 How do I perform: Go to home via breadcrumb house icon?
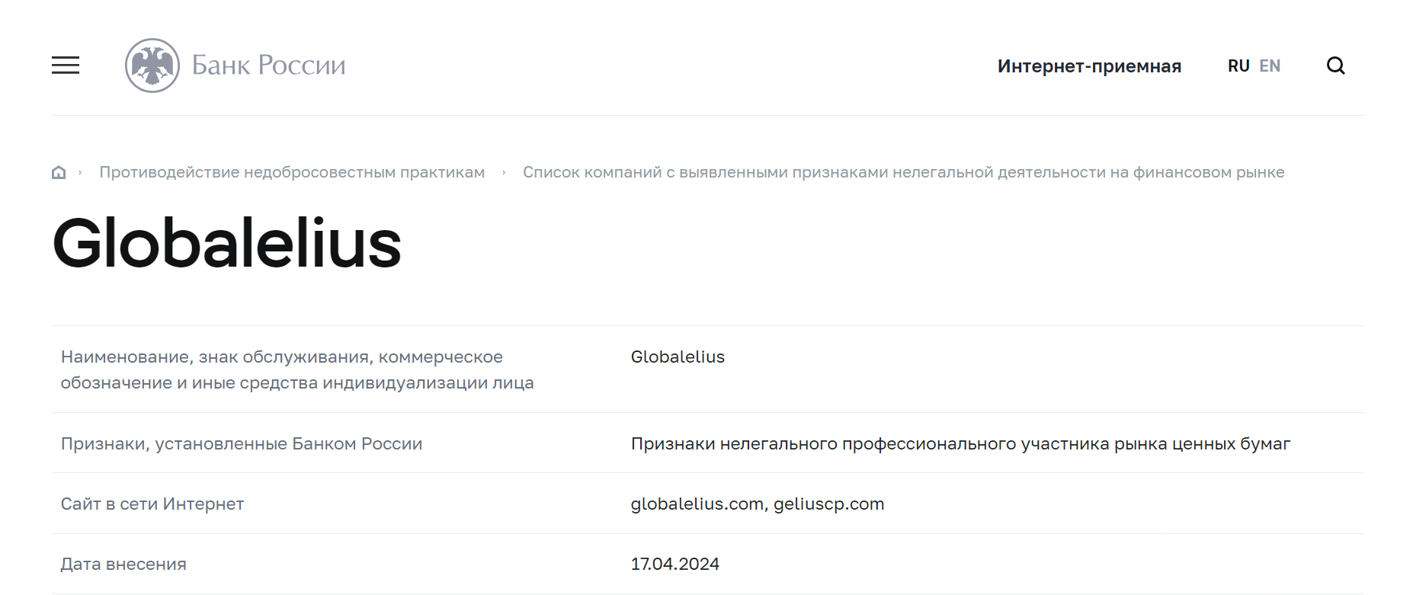tap(59, 172)
